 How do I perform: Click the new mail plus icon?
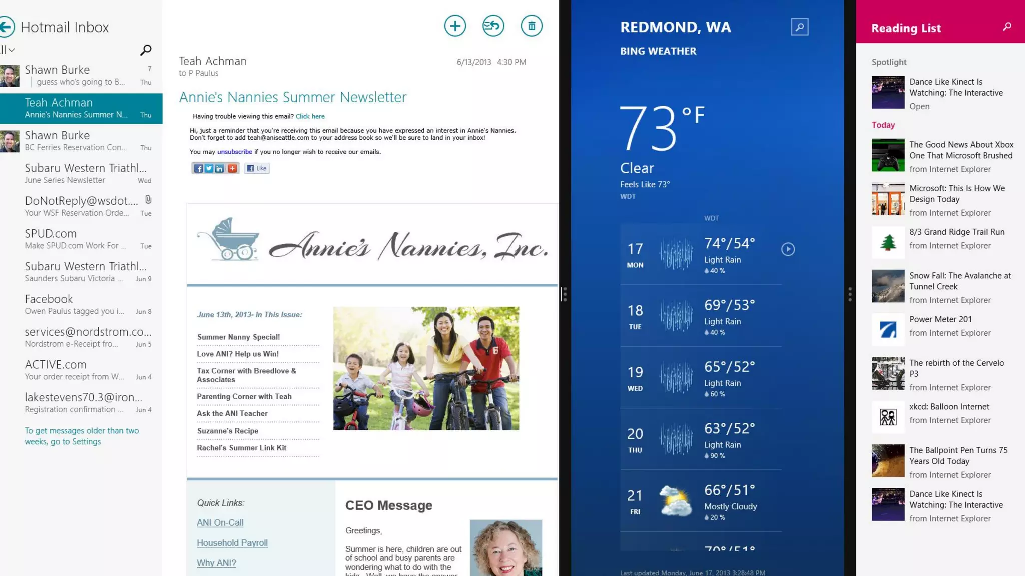coord(455,26)
